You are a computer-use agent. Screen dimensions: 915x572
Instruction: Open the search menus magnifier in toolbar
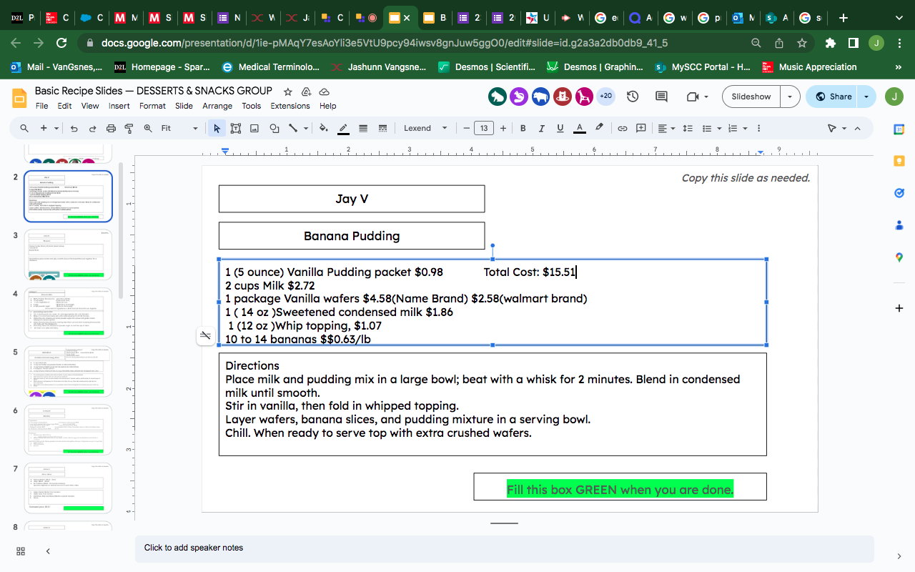(x=24, y=128)
